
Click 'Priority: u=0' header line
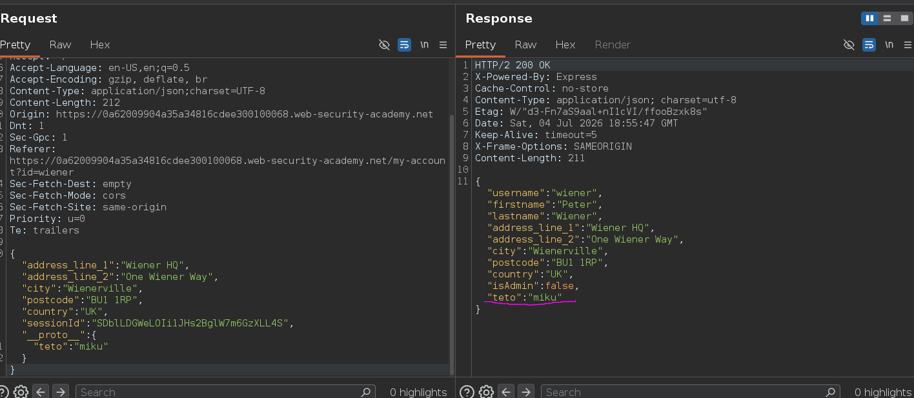coord(47,219)
